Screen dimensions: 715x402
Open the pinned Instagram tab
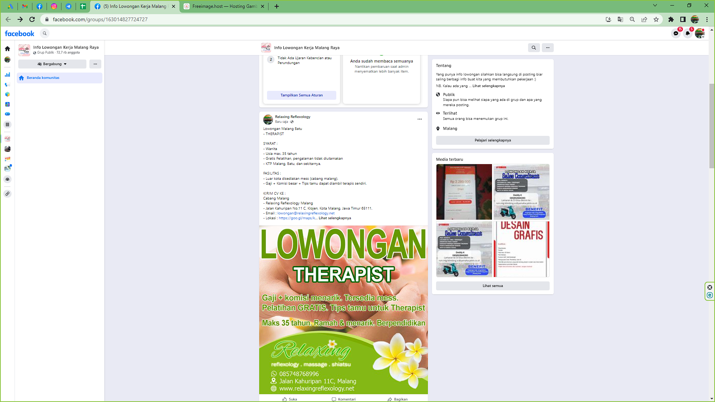tap(54, 6)
